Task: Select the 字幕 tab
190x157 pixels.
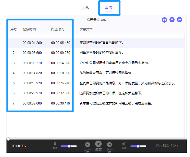Action: pyautogui.click(x=109, y=8)
